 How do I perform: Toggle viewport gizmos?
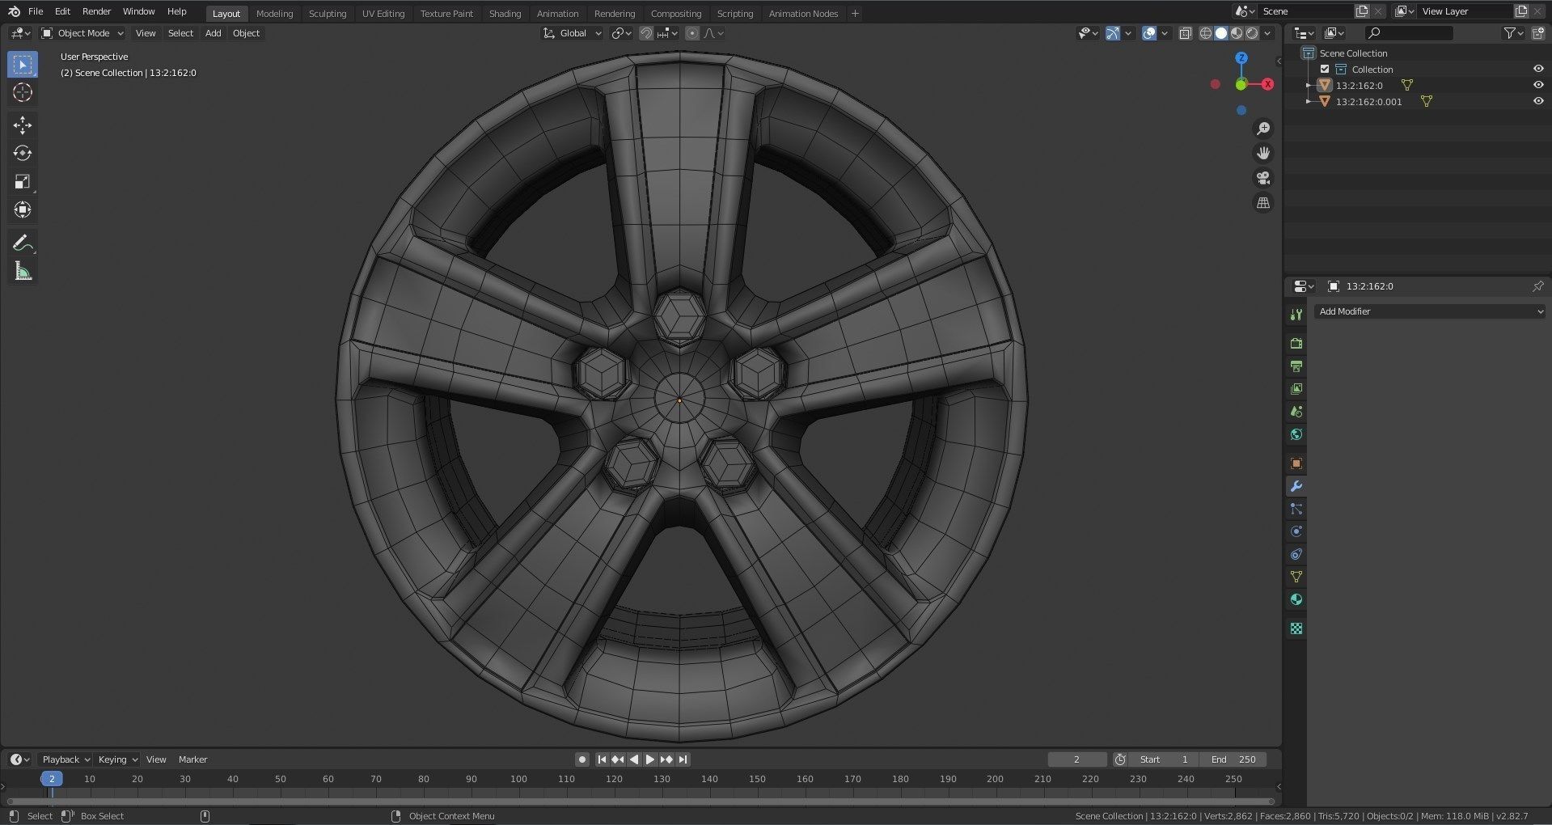coord(1113,33)
